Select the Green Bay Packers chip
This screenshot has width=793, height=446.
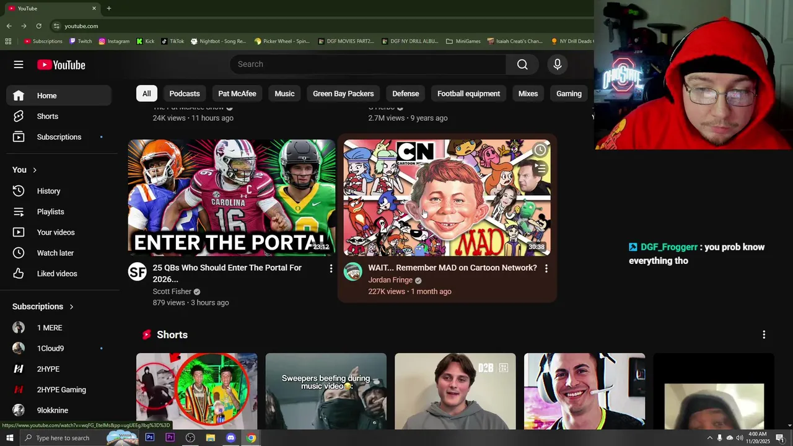[x=343, y=94]
